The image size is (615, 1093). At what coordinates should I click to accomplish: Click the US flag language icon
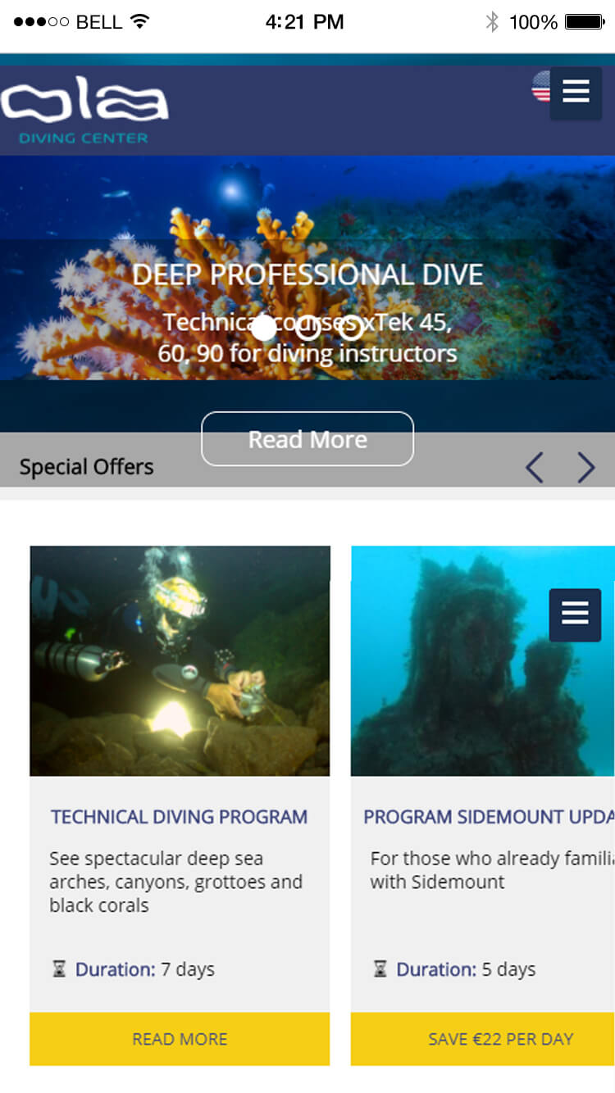pos(541,86)
